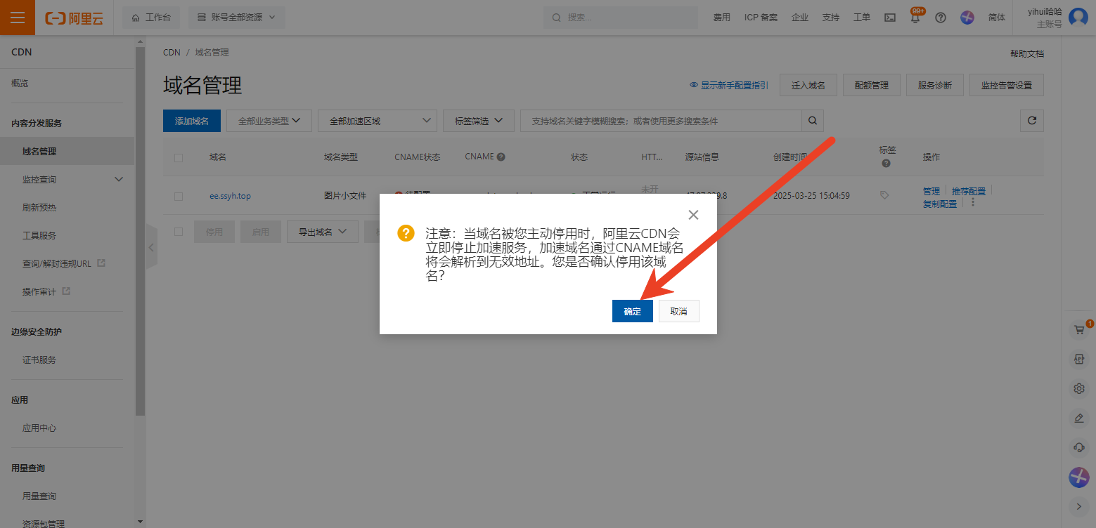Check the ee.ssyh.top row checkbox

(x=179, y=196)
